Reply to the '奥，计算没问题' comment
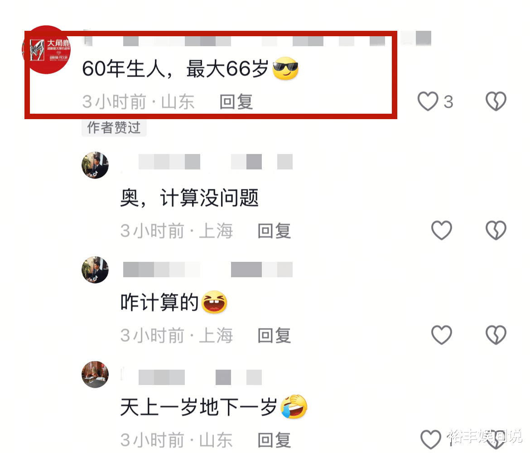 tap(274, 231)
